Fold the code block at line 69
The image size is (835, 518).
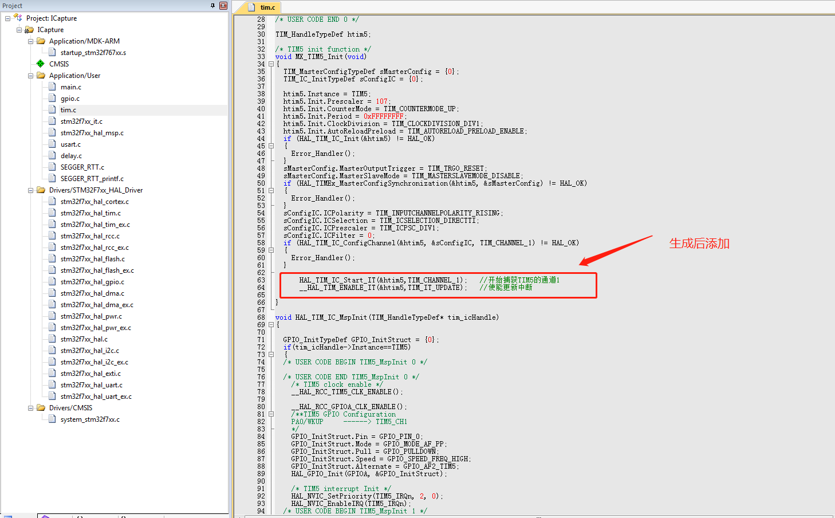(x=271, y=325)
